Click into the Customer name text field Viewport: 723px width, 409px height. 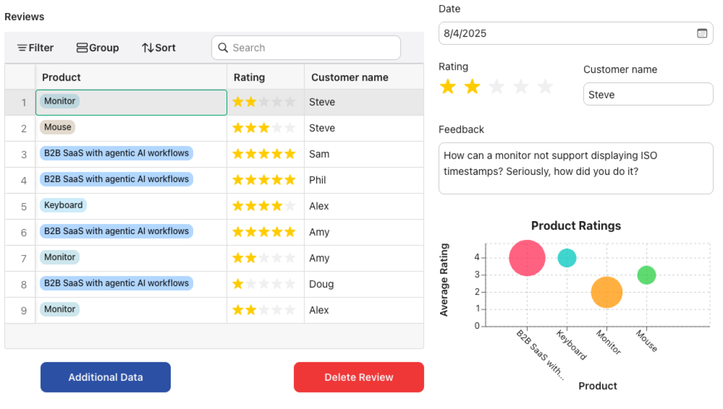[x=648, y=95]
